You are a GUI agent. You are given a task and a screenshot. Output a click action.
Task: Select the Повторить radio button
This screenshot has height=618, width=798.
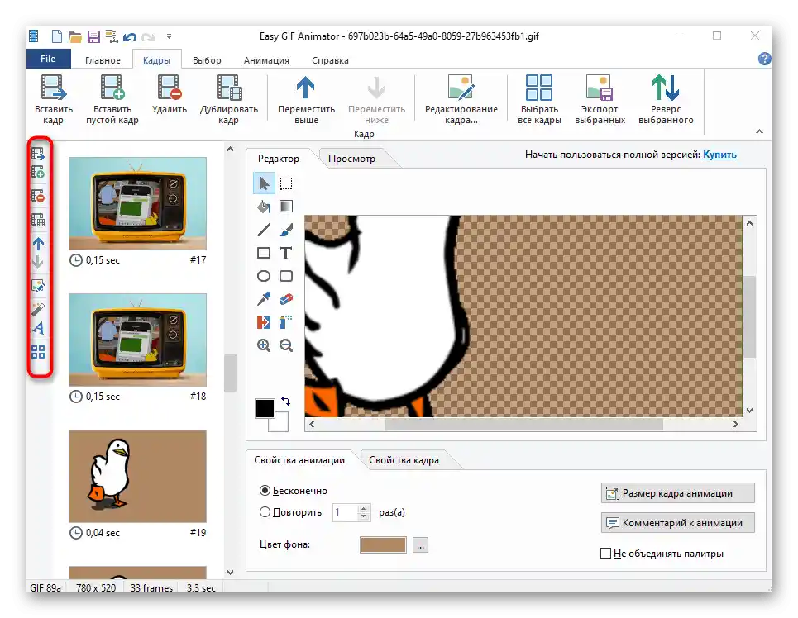click(265, 512)
